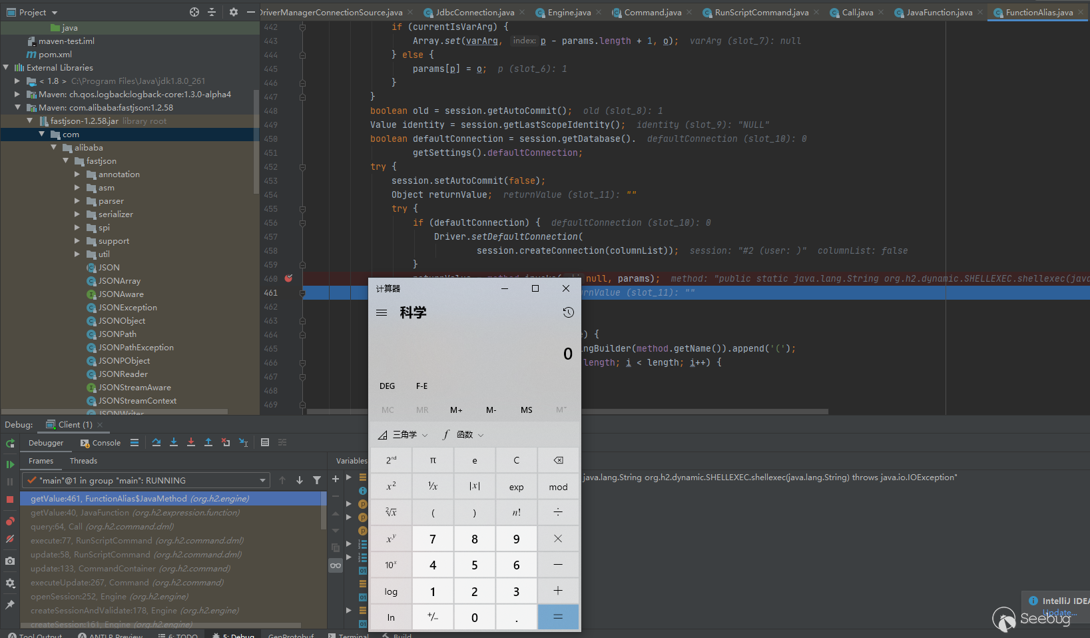Click View Breakpoints double red circle icon
The width and height of the screenshot is (1090, 638).
coord(10,521)
